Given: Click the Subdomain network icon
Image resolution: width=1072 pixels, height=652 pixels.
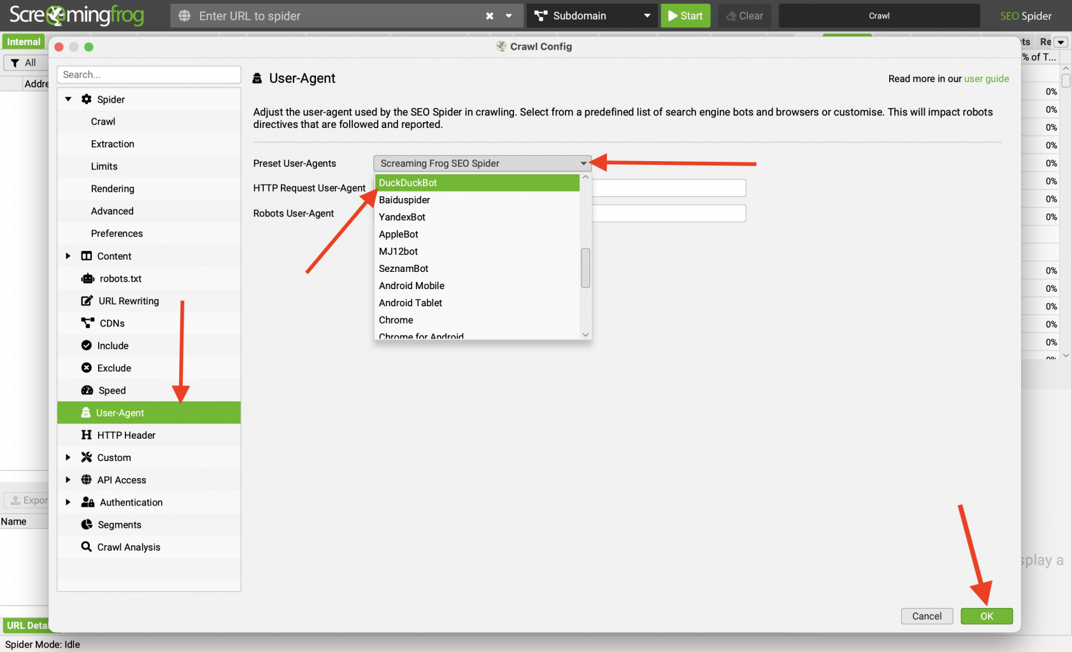Looking at the screenshot, I should [541, 16].
